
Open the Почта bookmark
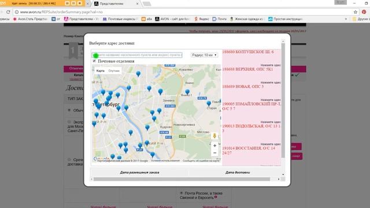coord(219,19)
